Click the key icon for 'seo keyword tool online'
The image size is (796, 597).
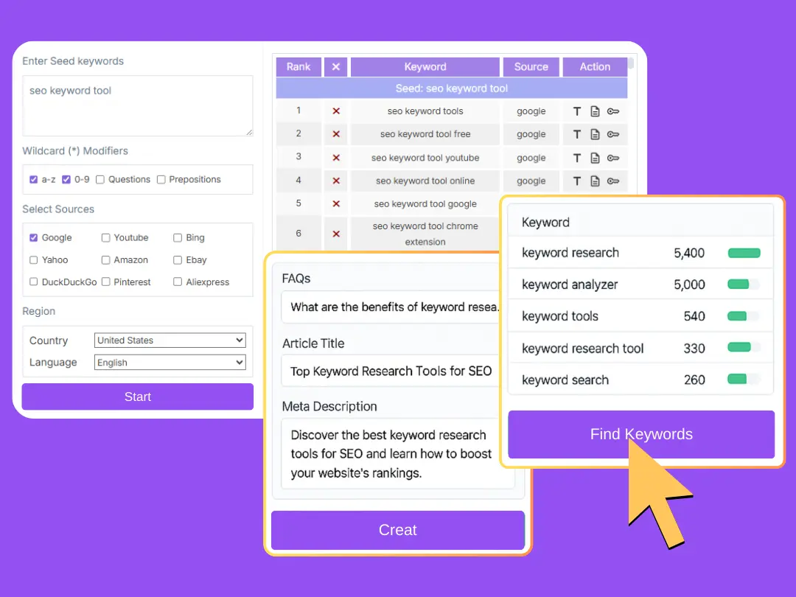coord(613,181)
